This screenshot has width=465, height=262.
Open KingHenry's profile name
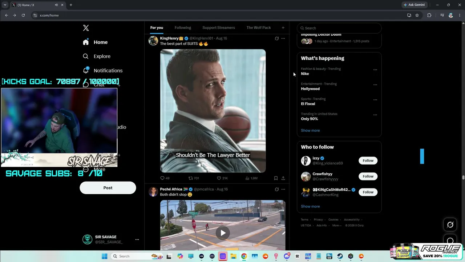[x=171, y=38]
